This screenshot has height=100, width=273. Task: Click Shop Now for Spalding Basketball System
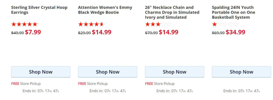coord(241,72)
